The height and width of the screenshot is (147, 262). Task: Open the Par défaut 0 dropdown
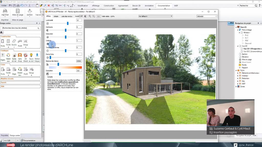pyautogui.click(x=155, y=16)
